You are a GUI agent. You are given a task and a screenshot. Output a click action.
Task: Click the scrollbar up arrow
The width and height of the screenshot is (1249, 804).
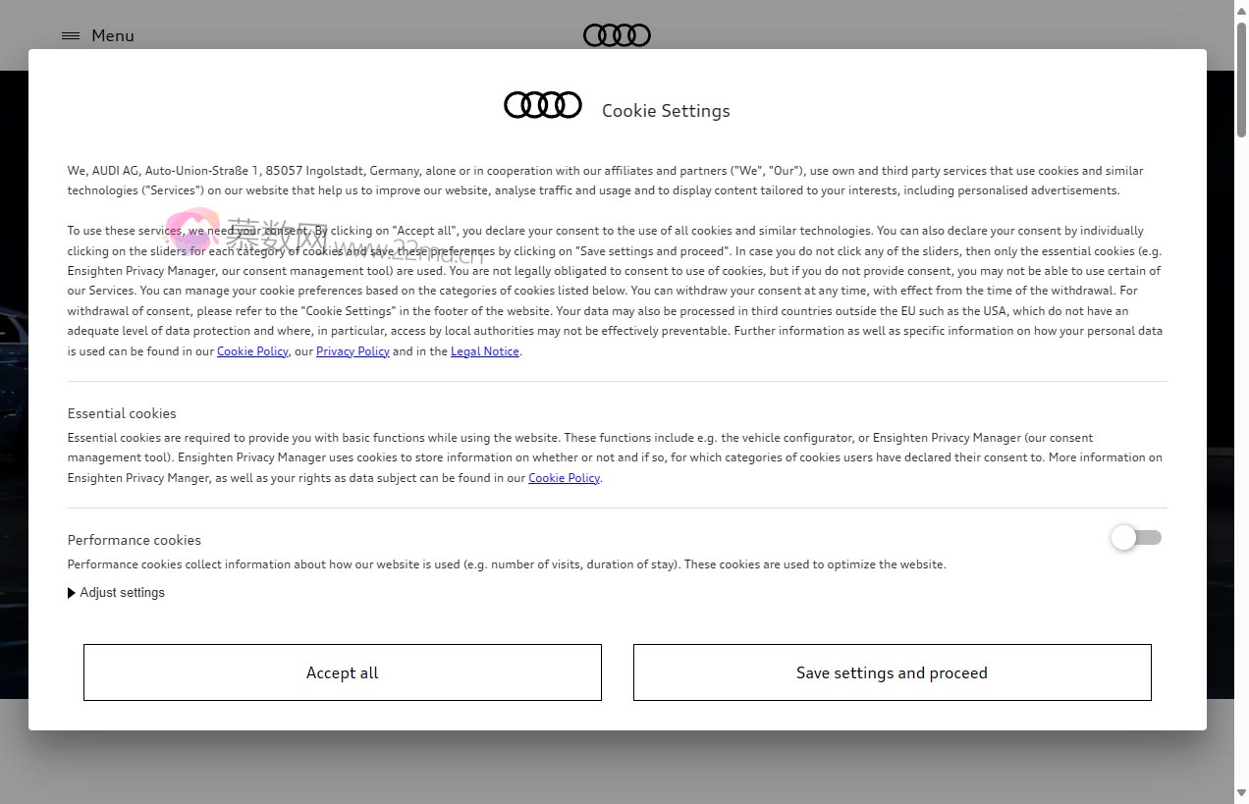coord(1240,11)
